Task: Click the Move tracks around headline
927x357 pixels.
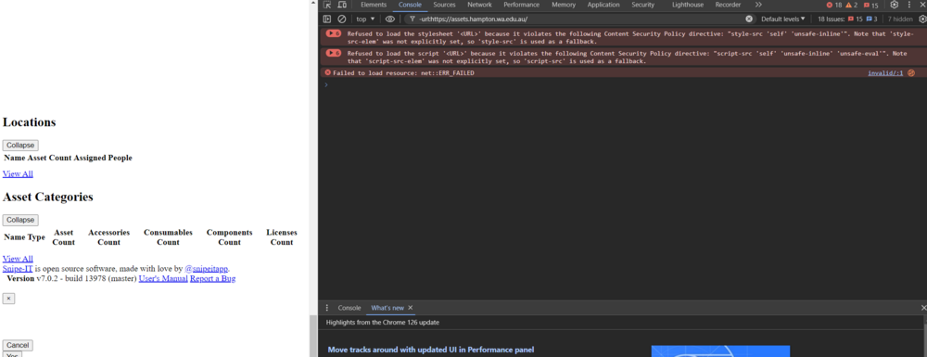Action: pos(431,350)
